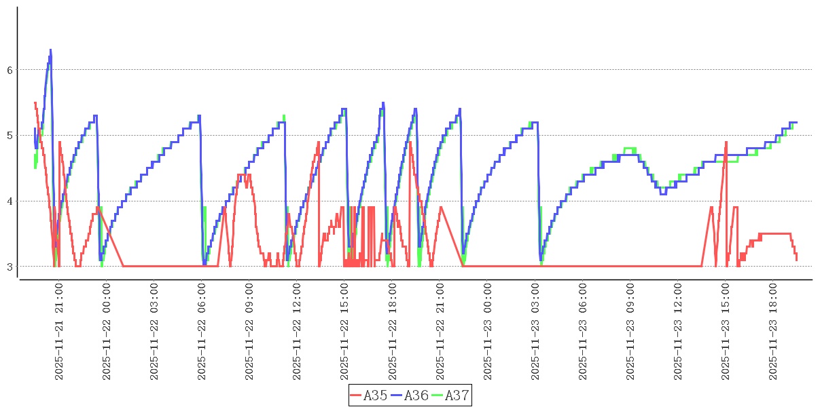Click the green A37 legend line swatch
Viewport: 820px width, 407px height.
(x=438, y=395)
